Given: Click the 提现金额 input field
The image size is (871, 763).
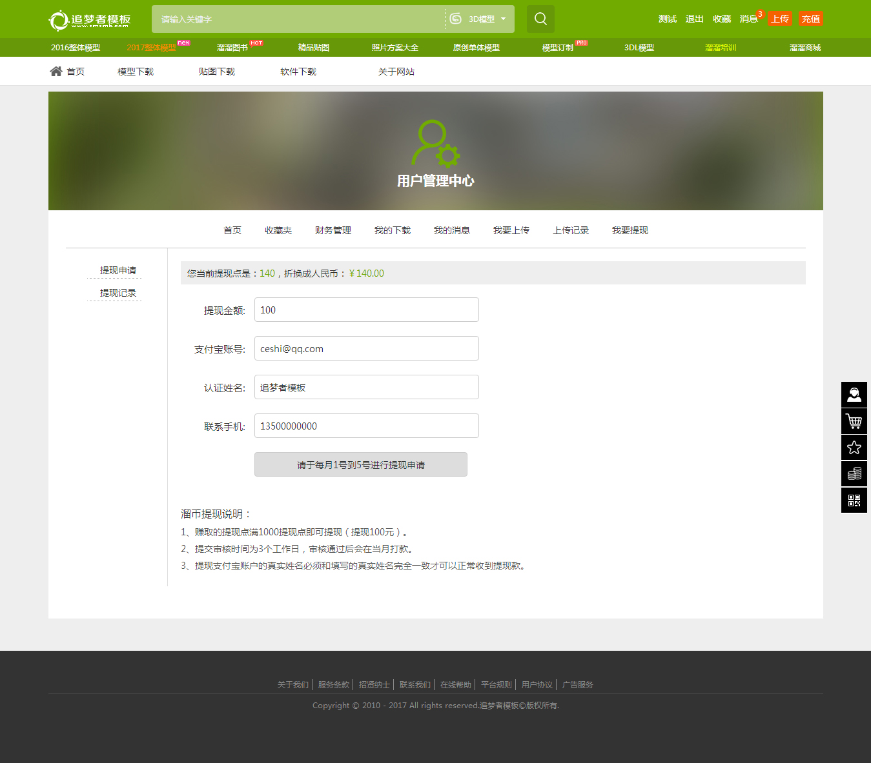Looking at the screenshot, I should (x=366, y=310).
